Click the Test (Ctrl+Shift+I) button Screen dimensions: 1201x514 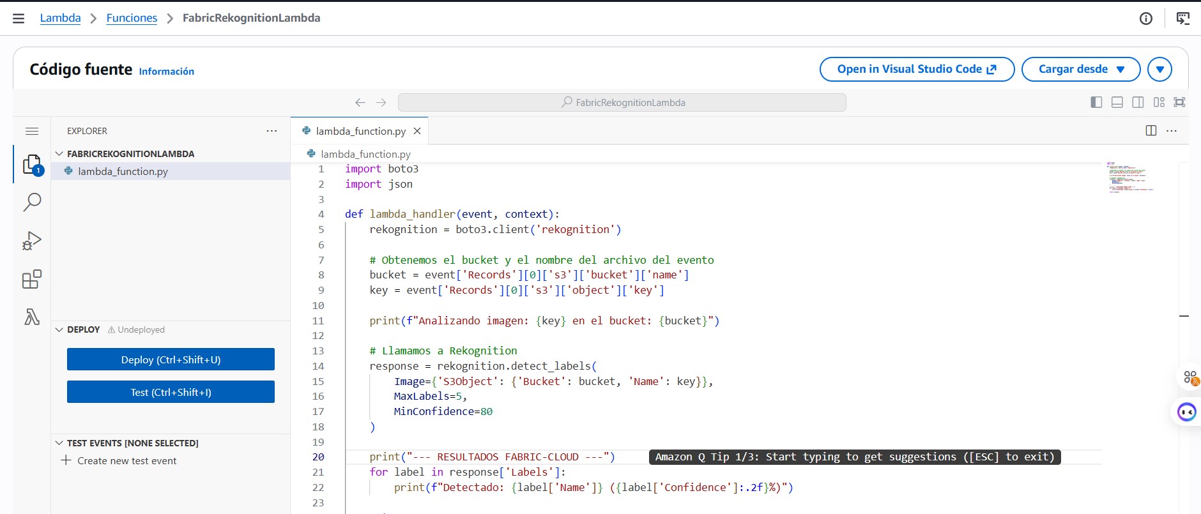pyautogui.click(x=171, y=392)
